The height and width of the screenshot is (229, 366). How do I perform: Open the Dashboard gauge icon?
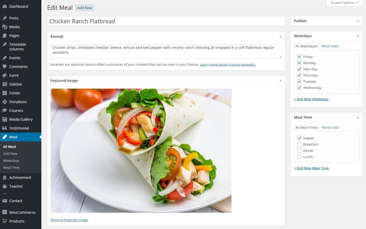point(5,6)
